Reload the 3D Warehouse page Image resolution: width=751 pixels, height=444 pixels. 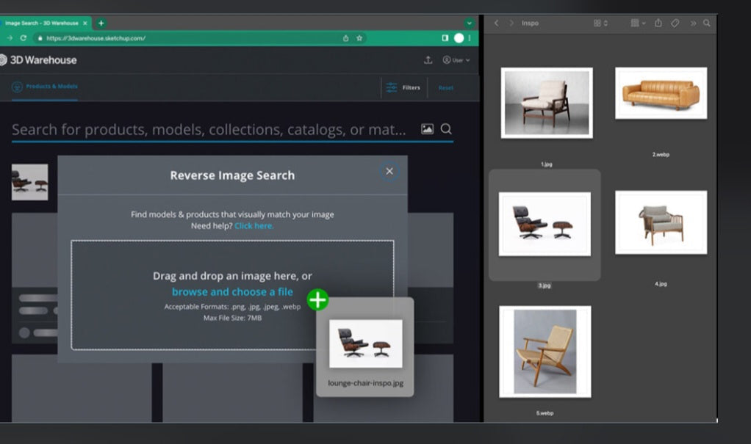tap(23, 38)
